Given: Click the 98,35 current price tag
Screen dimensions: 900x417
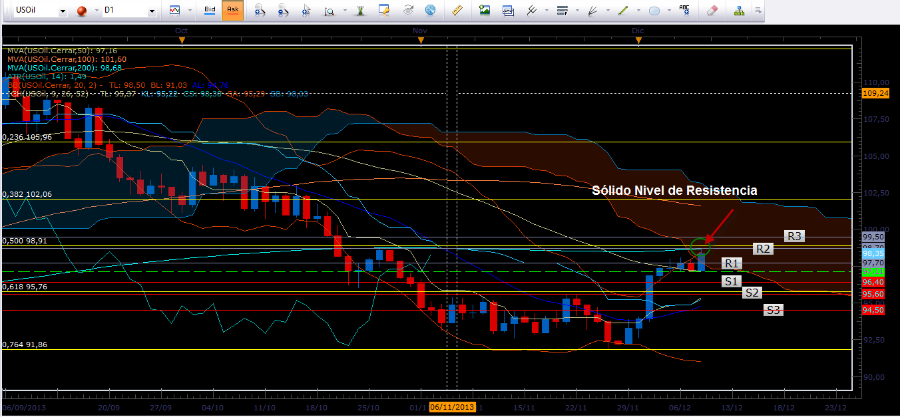Looking at the screenshot, I should click(x=873, y=254).
